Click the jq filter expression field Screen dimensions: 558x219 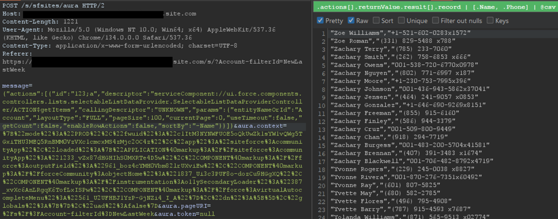click(x=435, y=7)
